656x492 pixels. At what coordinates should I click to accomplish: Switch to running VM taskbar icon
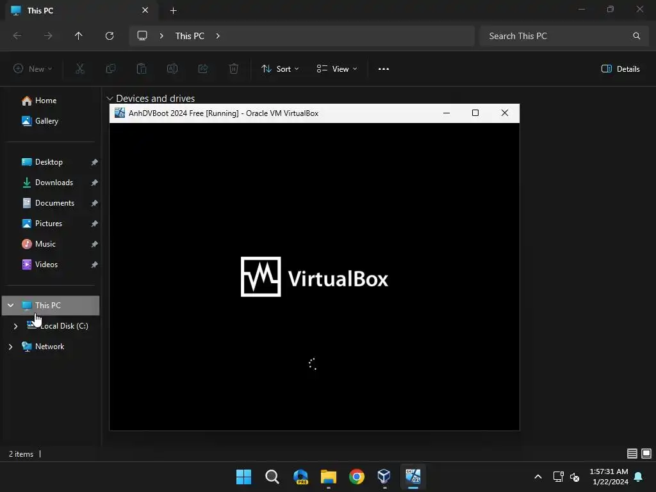[413, 477]
